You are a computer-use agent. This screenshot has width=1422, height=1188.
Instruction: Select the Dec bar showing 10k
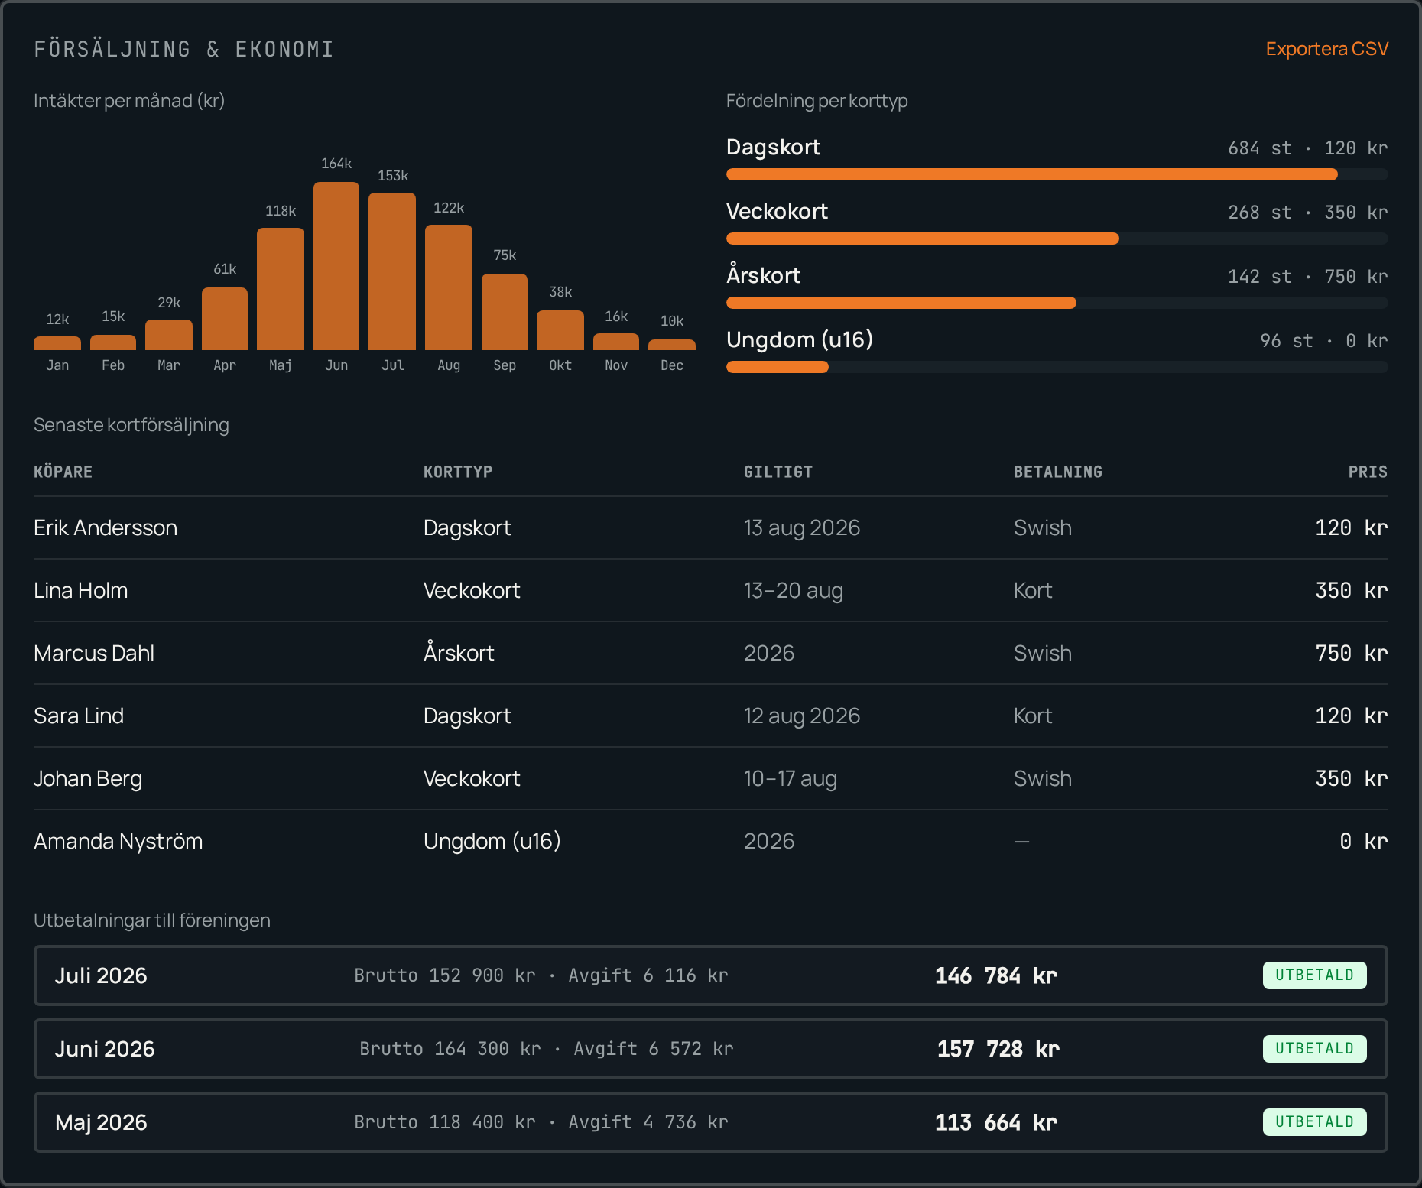(672, 345)
